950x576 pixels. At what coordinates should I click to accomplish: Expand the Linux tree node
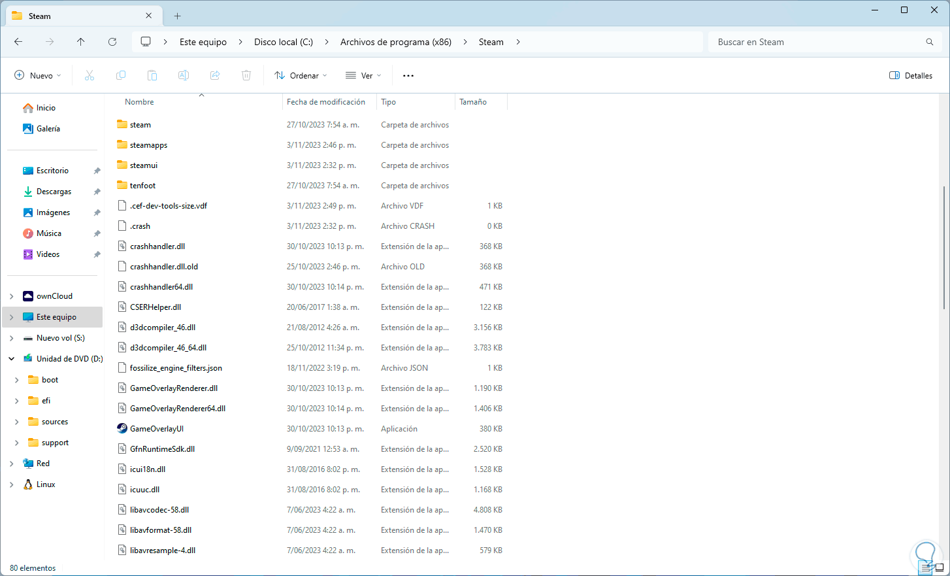coord(12,484)
